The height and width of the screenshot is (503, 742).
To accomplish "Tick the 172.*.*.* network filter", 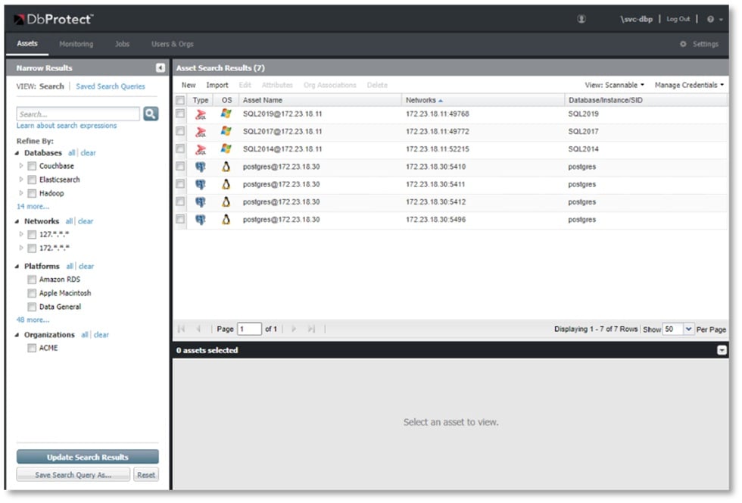I will 32,248.
